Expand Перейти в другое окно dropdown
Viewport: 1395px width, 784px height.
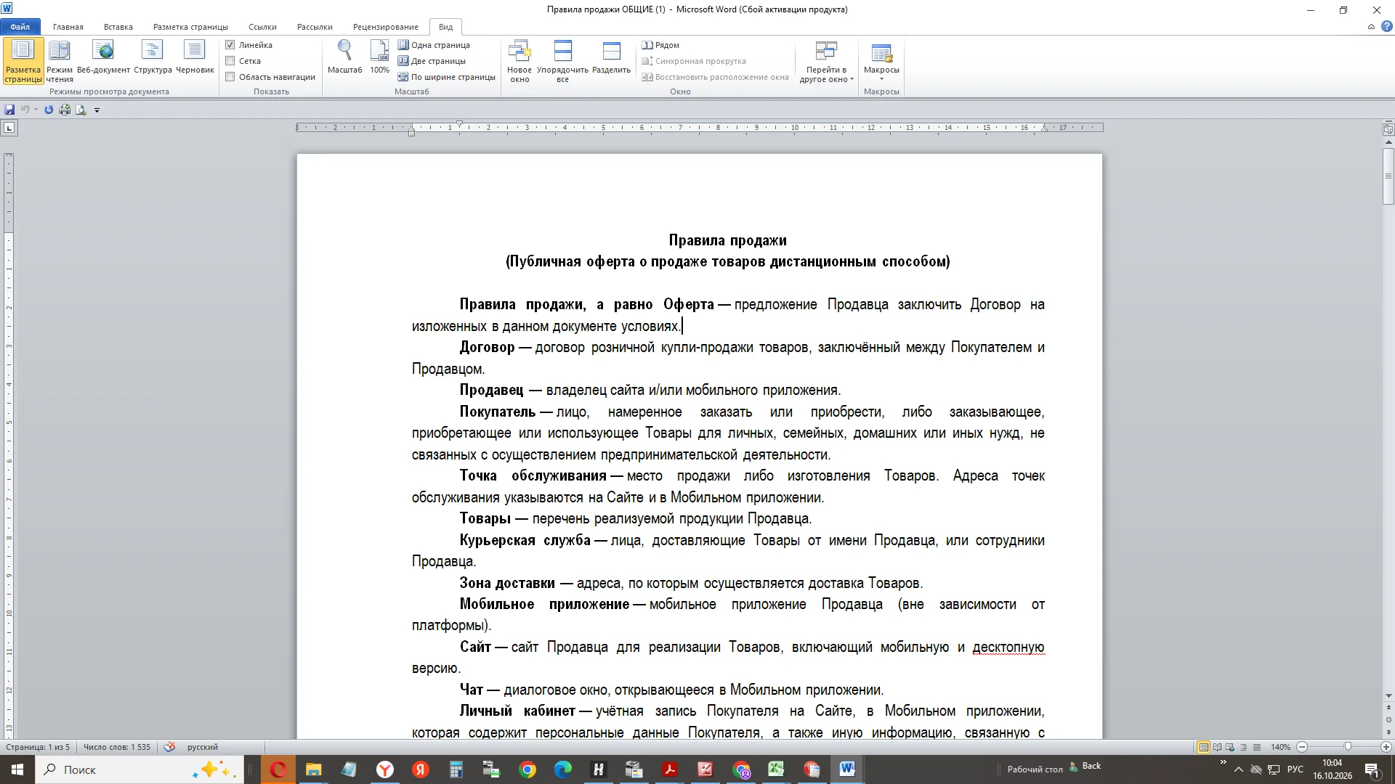click(x=826, y=62)
